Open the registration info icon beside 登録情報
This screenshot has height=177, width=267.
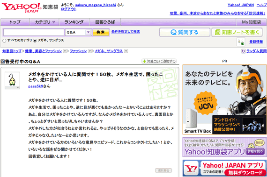click(x=241, y=42)
